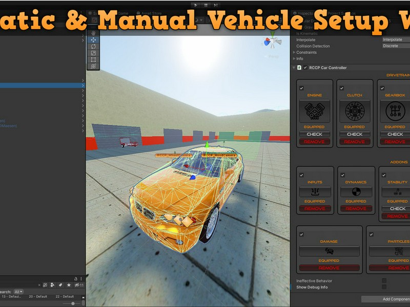Click REMOVE under the Gearbox module

pyautogui.click(x=395, y=142)
